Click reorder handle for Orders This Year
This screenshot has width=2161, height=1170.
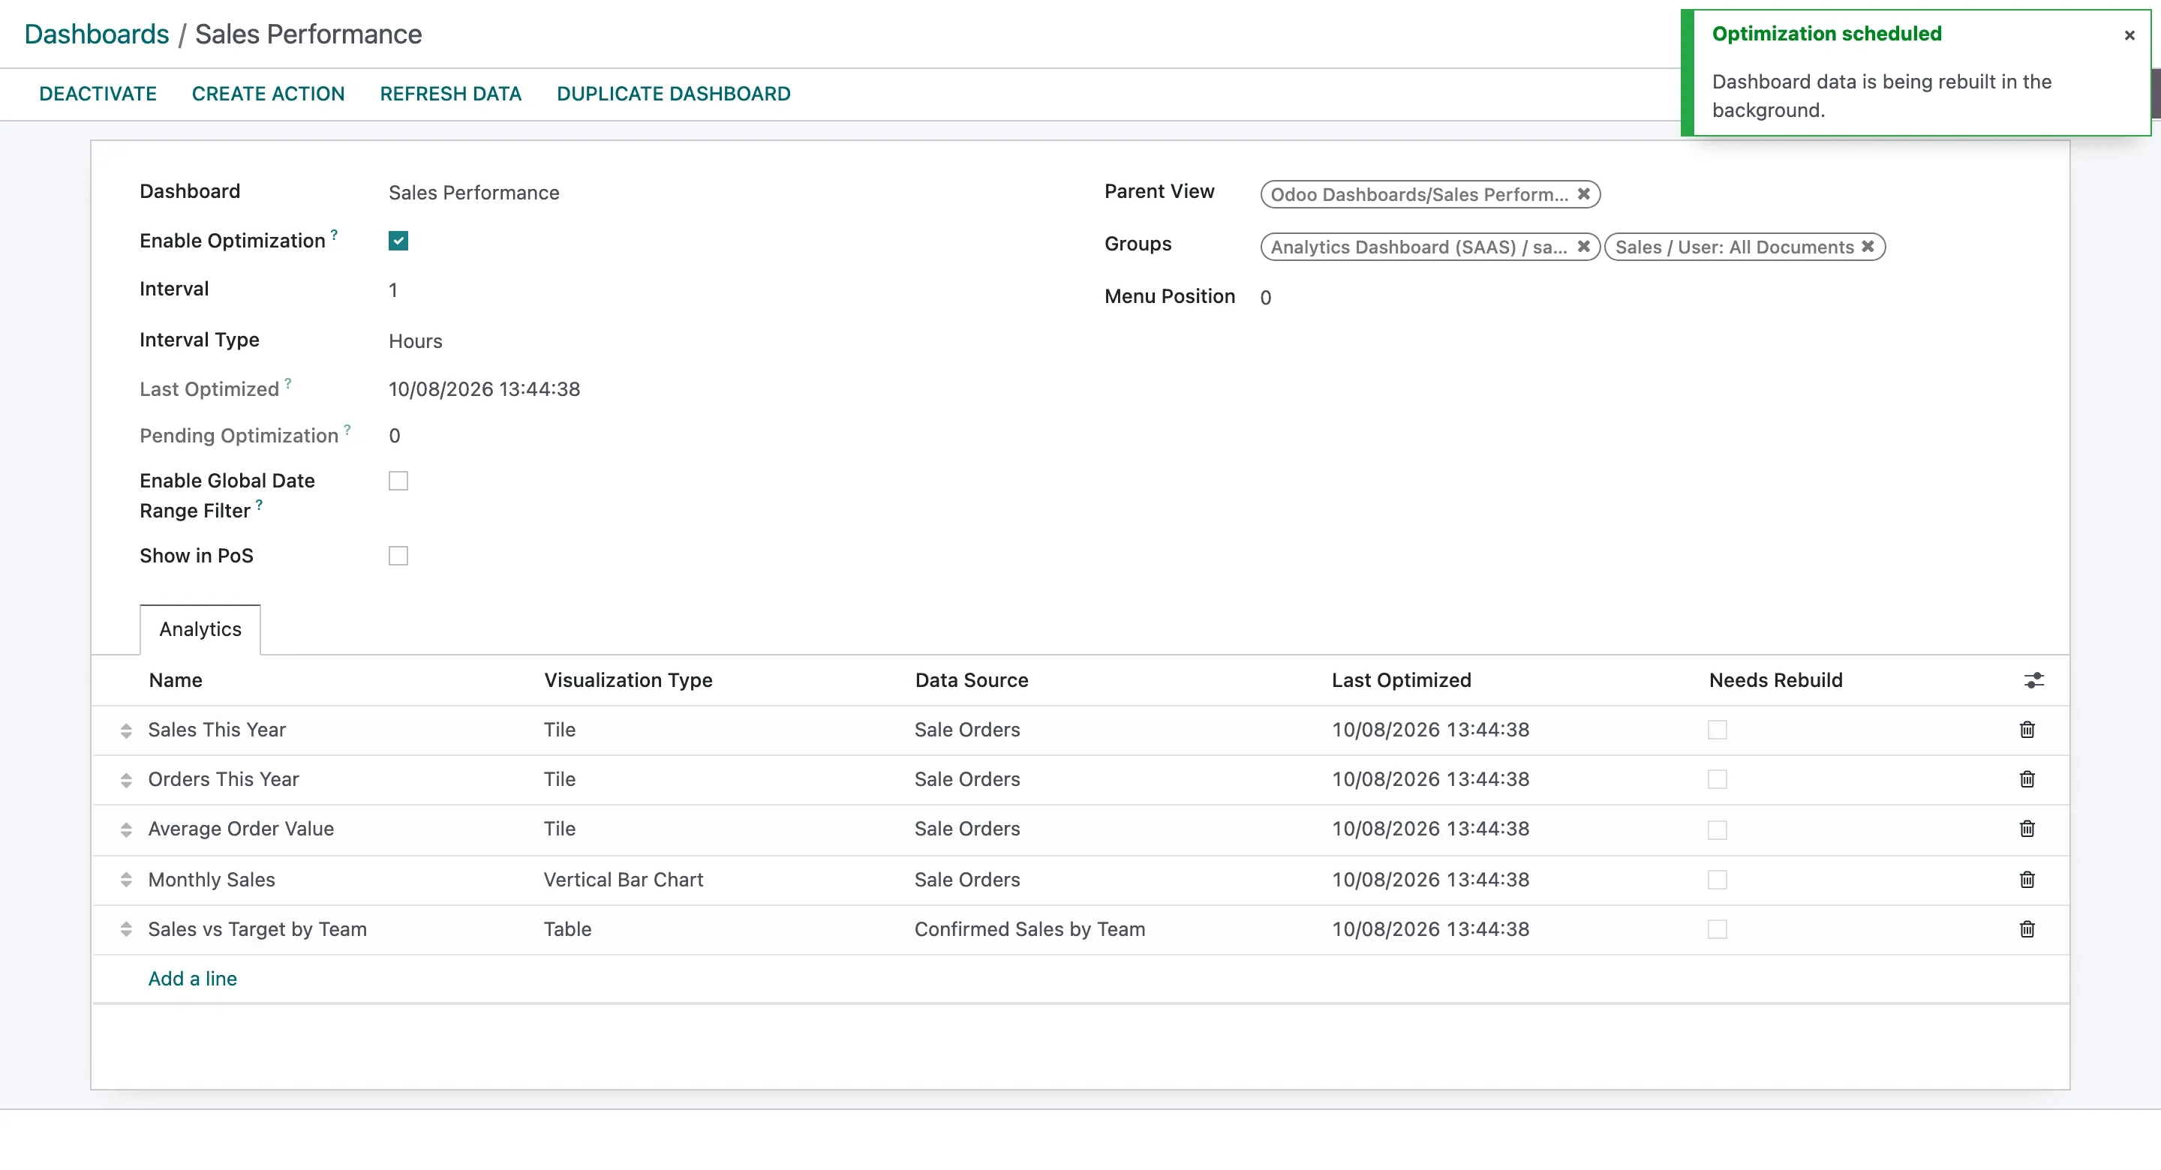(126, 780)
